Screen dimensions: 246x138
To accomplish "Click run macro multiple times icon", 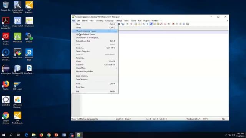I will tap(184, 24).
